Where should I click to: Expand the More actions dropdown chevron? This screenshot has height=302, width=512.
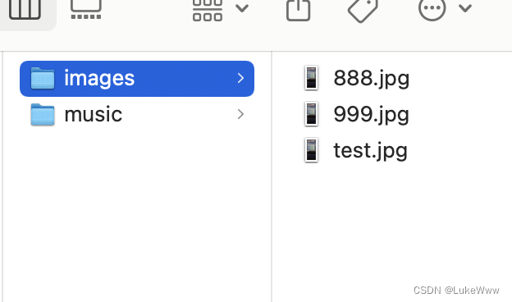click(465, 8)
